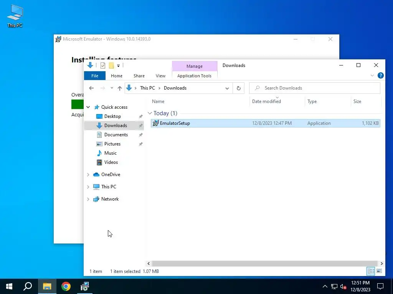Open Action Center notifications
Image resolution: width=393 pixels, height=294 pixels.
pos(380,286)
